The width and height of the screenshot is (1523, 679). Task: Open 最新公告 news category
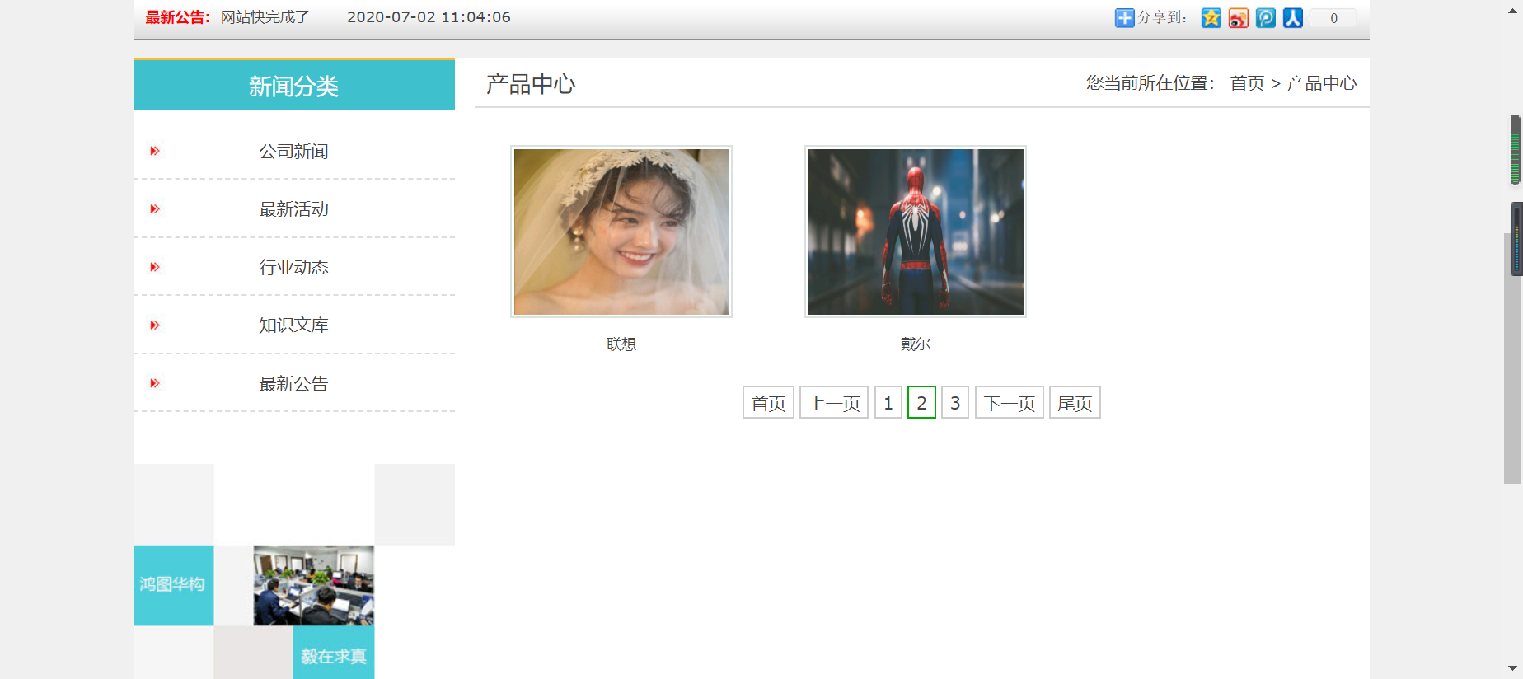click(293, 384)
